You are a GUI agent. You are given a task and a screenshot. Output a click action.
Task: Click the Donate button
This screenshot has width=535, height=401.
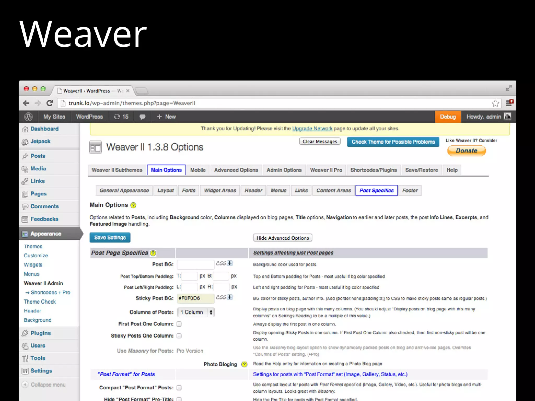(x=467, y=151)
